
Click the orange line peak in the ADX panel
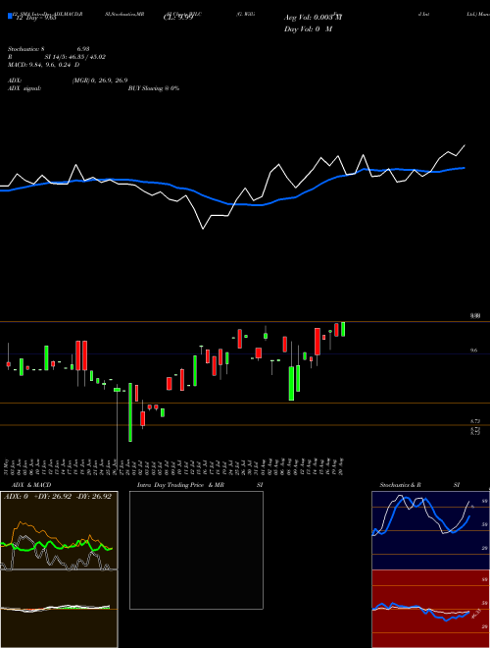(x=20, y=523)
